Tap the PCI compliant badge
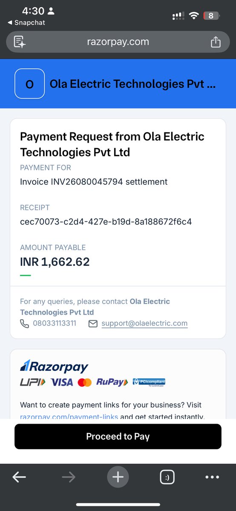The height and width of the screenshot is (511, 236). (149, 382)
